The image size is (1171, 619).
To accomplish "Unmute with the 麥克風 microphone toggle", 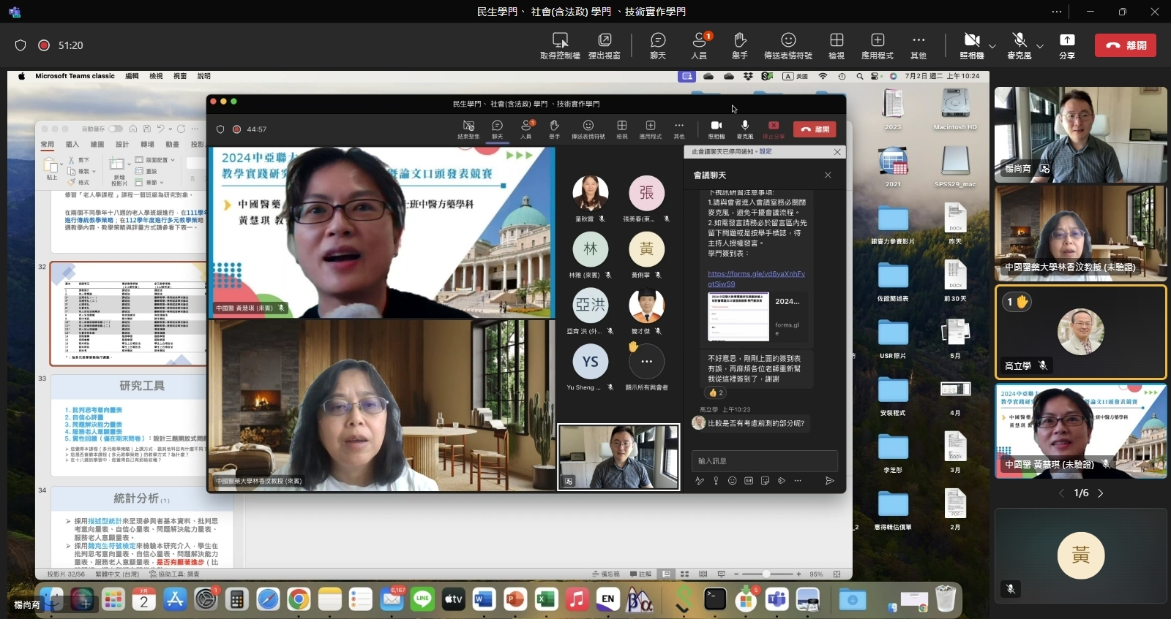I will click(x=1019, y=45).
